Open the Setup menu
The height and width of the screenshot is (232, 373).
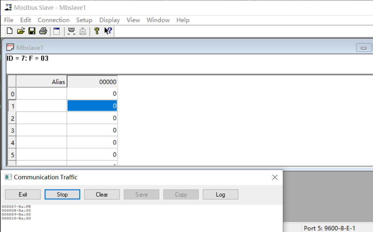[84, 20]
